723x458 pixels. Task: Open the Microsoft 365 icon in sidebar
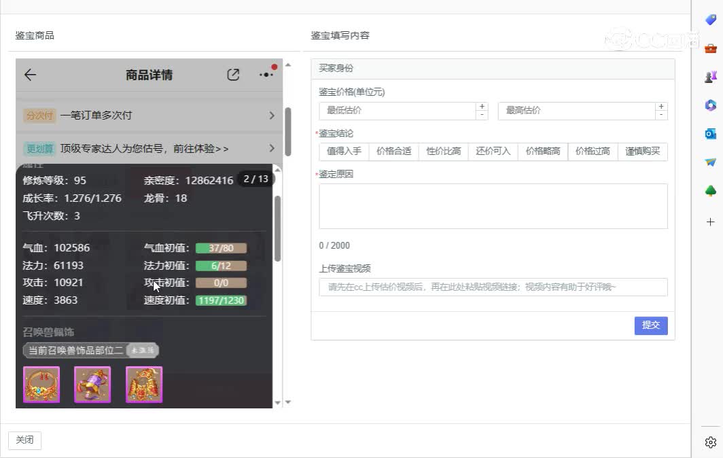(711, 105)
